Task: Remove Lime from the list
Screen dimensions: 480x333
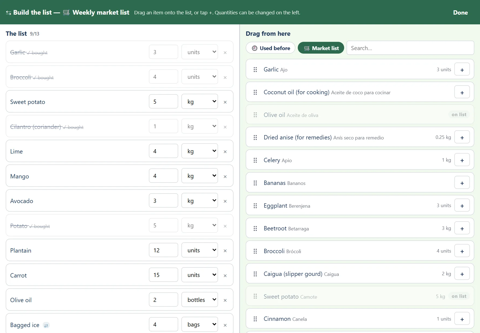Action: pyautogui.click(x=225, y=152)
